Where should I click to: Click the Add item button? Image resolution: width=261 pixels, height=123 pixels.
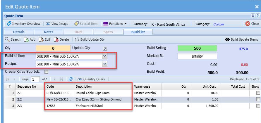click(30, 39)
